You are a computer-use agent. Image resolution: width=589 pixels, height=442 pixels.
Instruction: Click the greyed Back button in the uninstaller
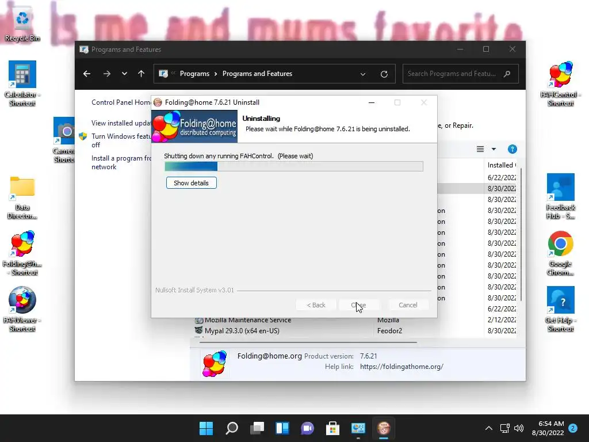316,305
